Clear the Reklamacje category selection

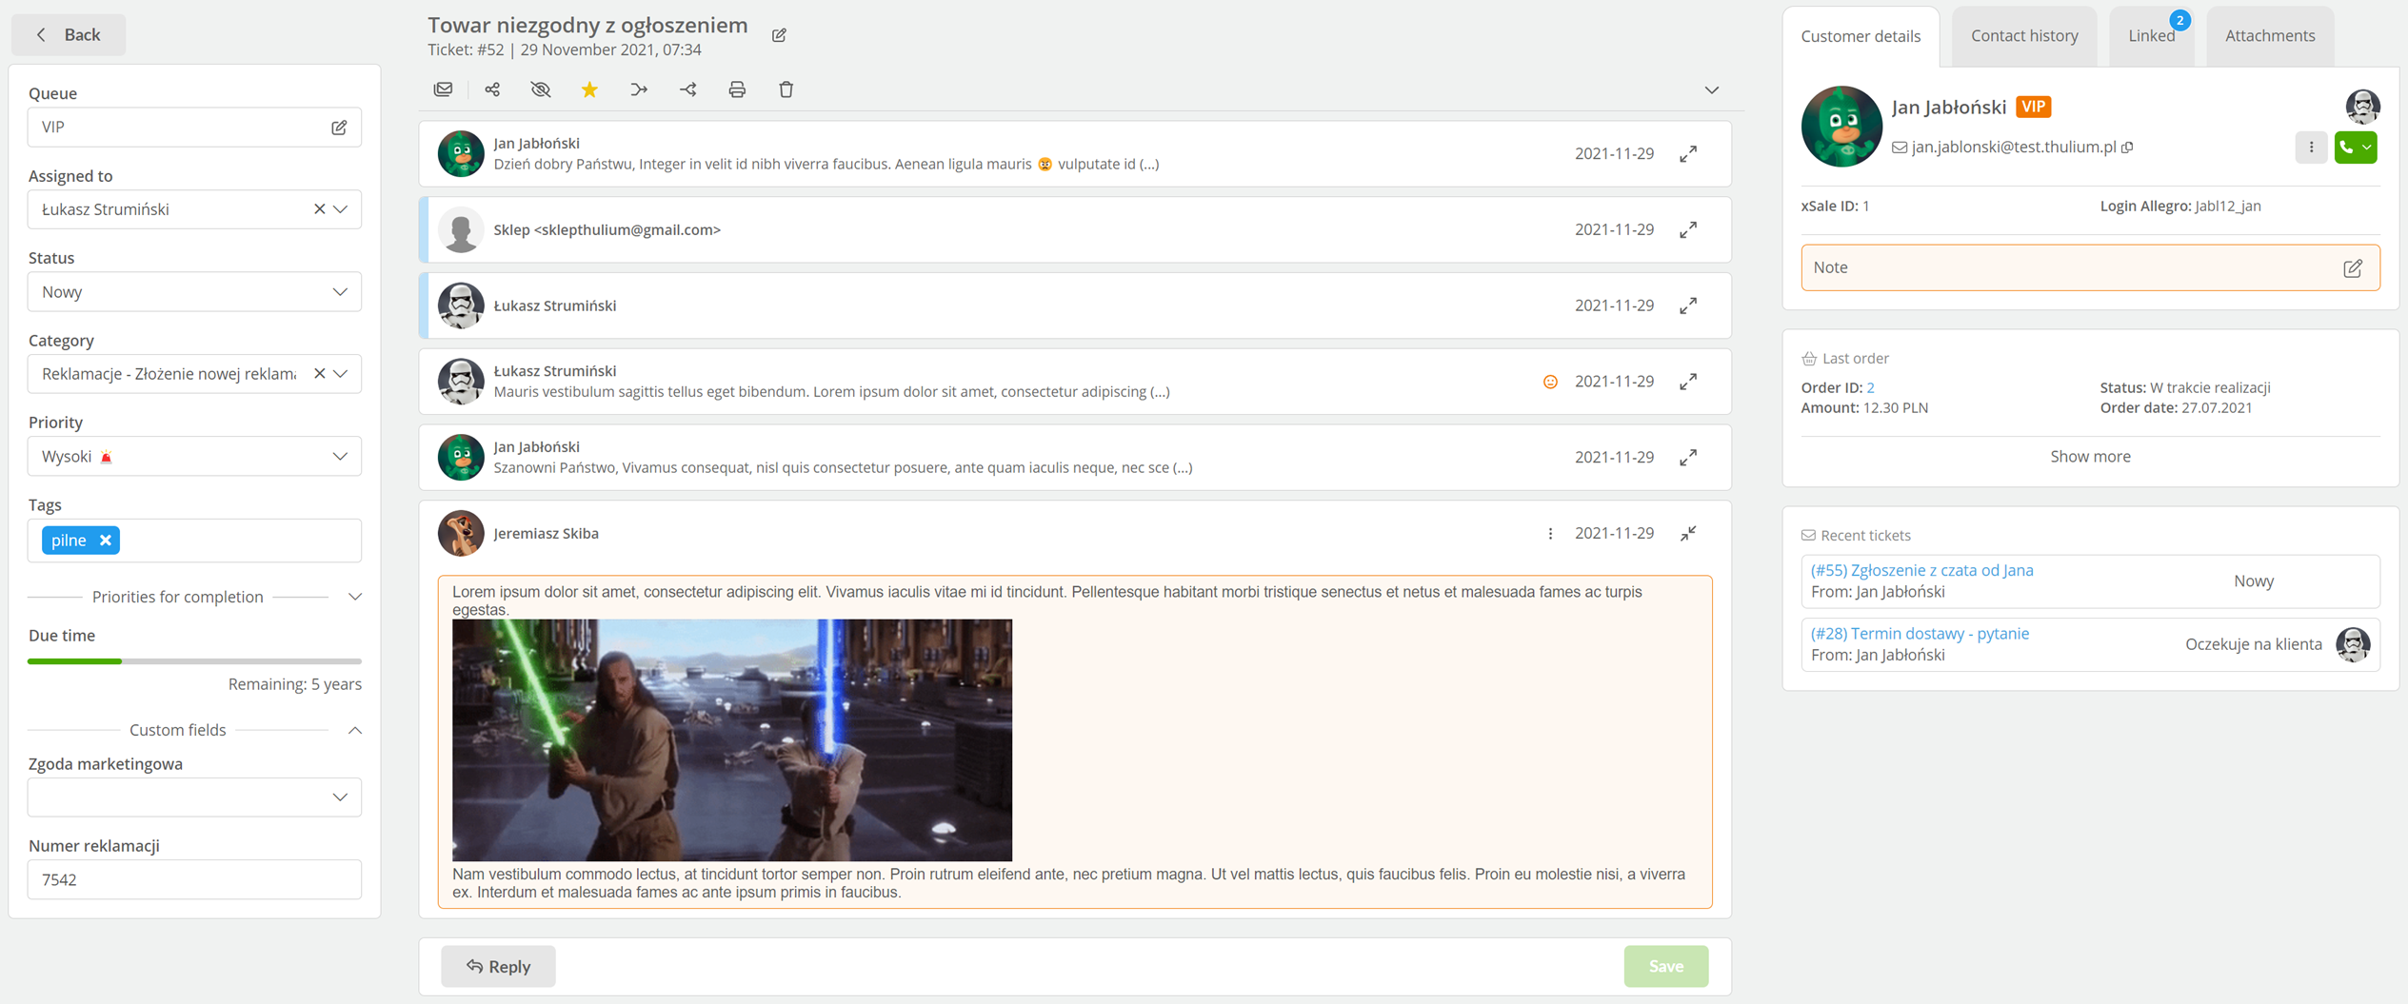tap(319, 374)
